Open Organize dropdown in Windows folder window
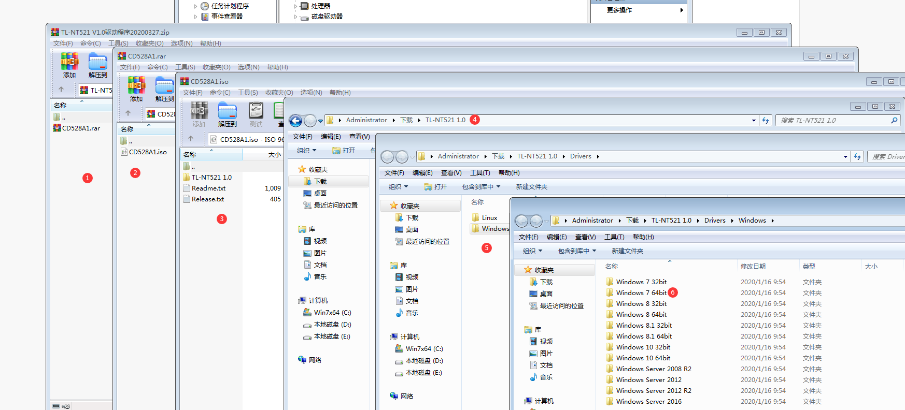Viewport: 905px width, 410px height. point(532,251)
